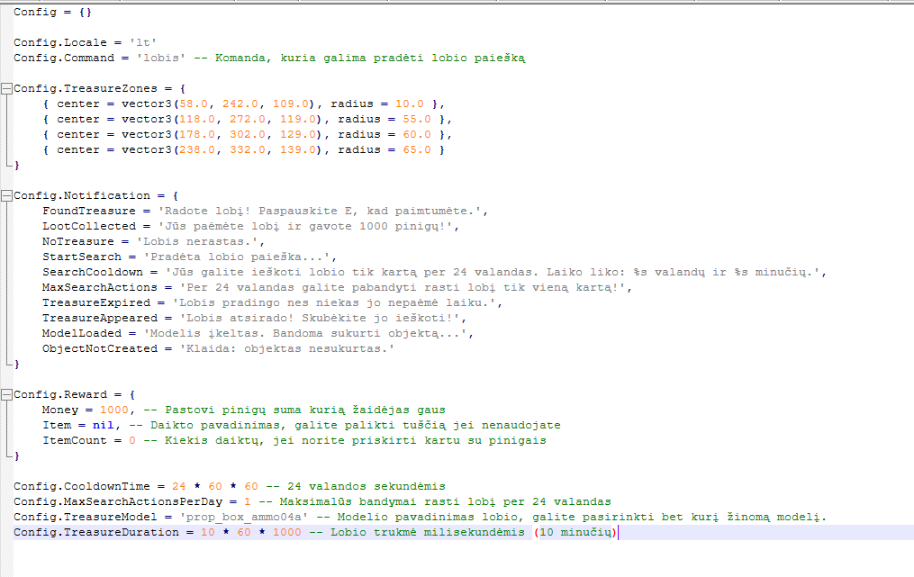This screenshot has width=914, height=577.
Task: Click the ItemCount value 0
Action: (132, 440)
